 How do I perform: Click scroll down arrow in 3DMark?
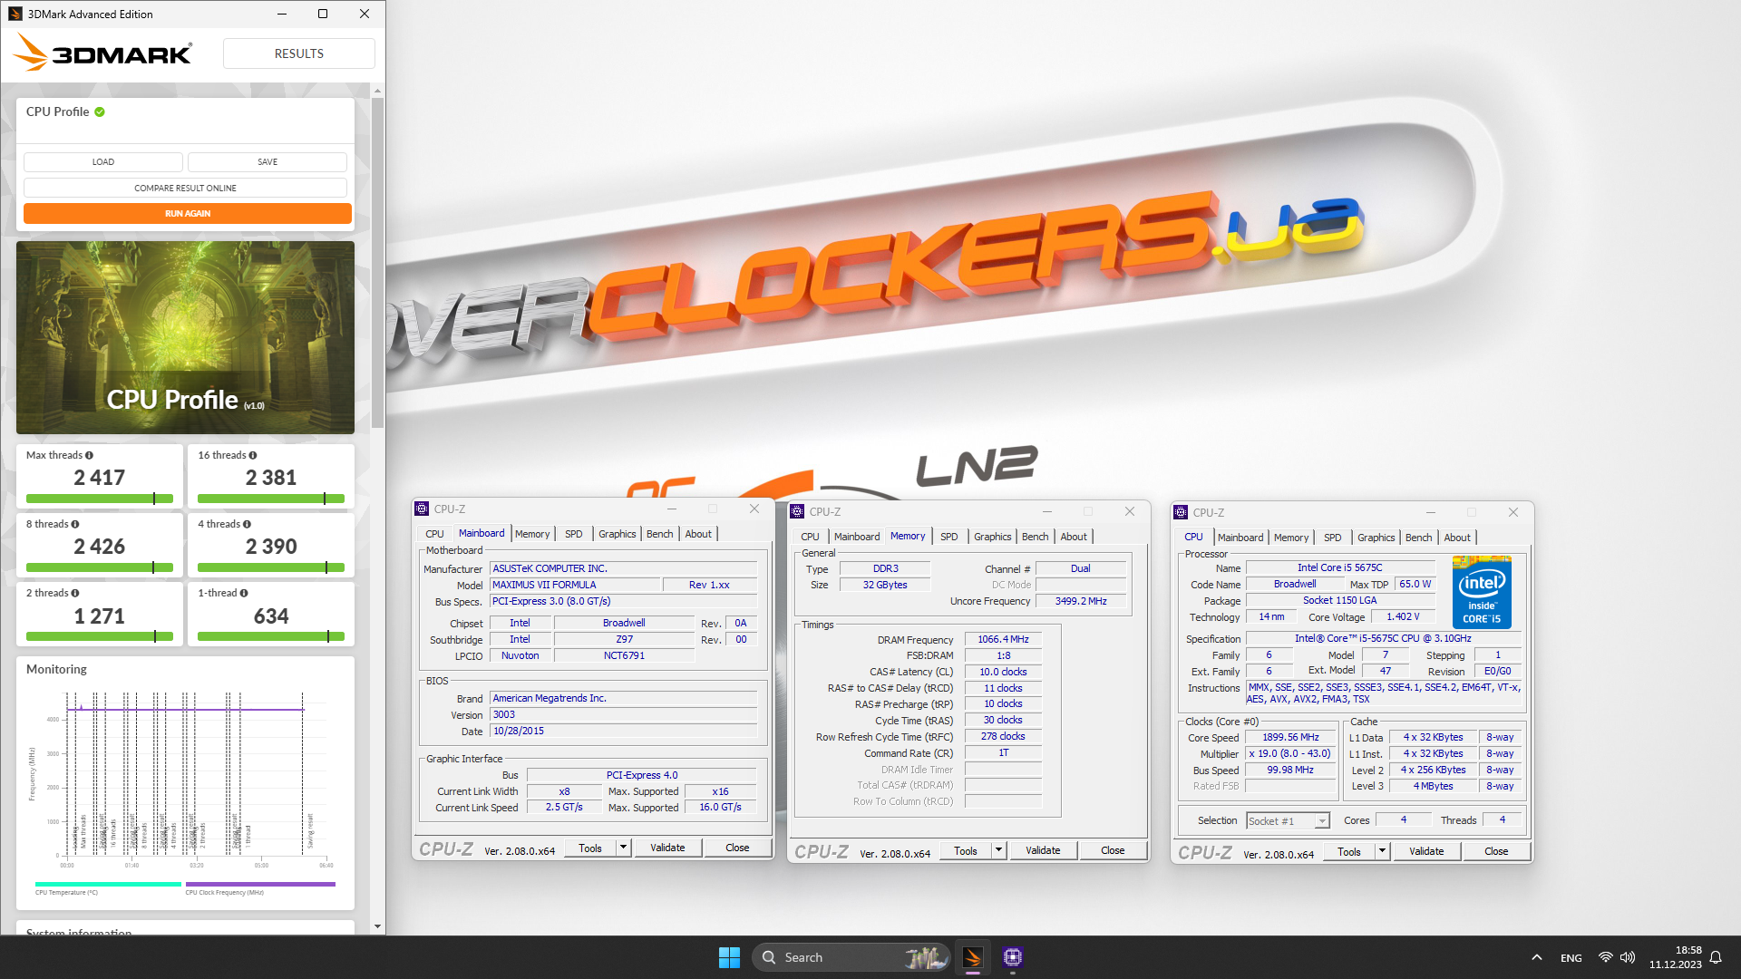point(377,926)
